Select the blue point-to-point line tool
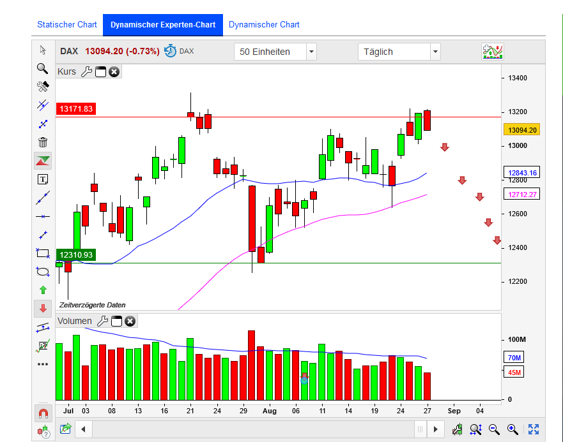 tap(43, 124)
